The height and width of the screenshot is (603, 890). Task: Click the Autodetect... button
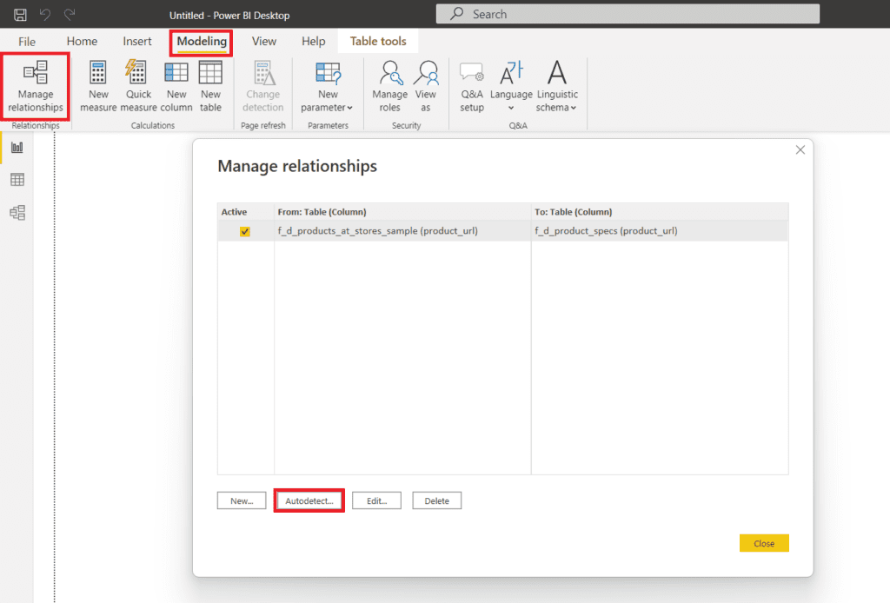(309, 500)
